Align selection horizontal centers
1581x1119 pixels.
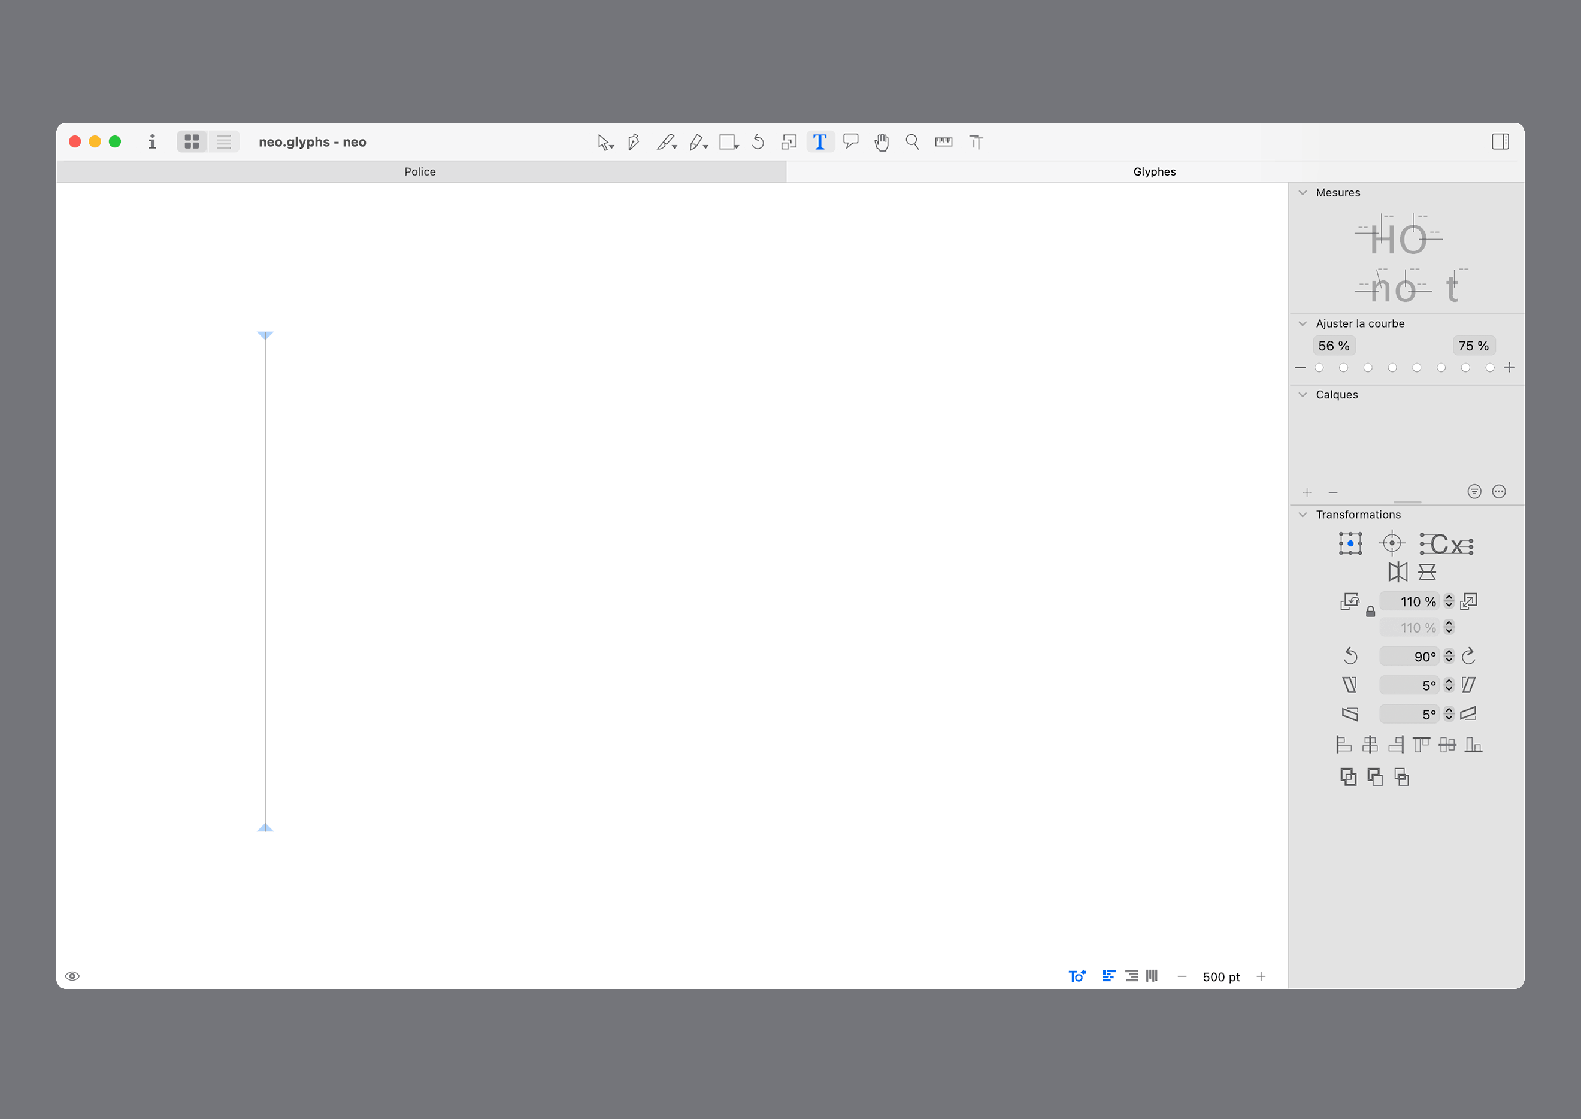(1370, 745)
